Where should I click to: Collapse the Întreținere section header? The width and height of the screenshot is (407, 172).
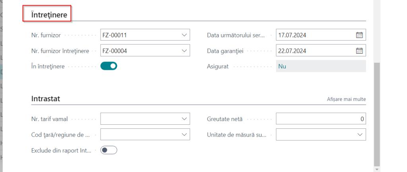(47, 15)
